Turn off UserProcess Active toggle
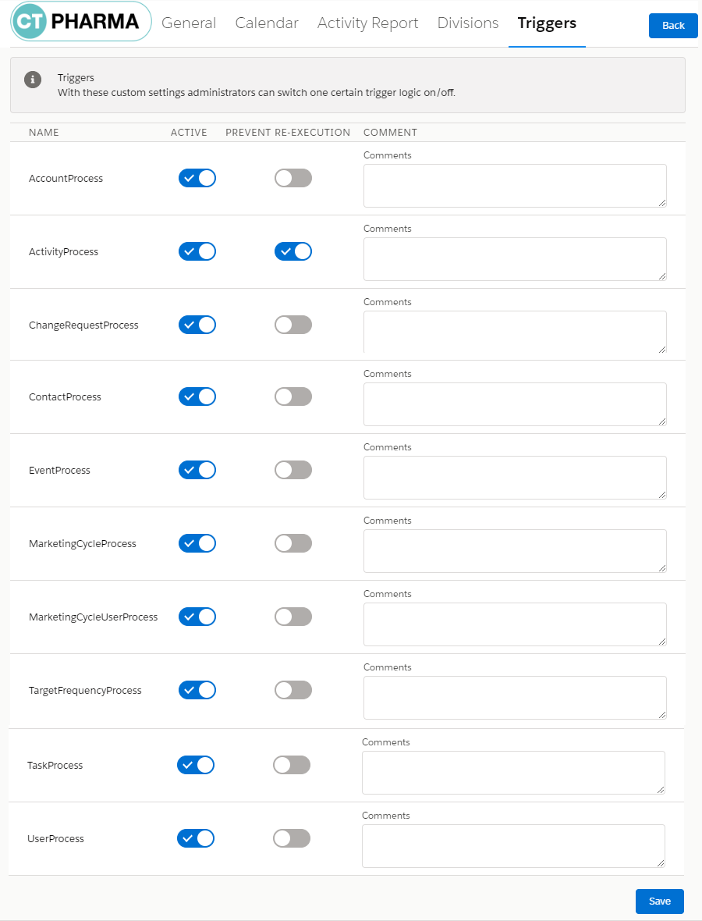 point(196,838)
